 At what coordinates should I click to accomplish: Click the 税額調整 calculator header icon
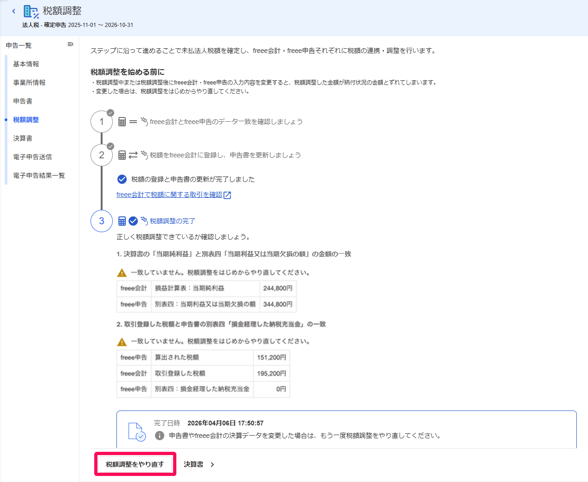point(31,12)
